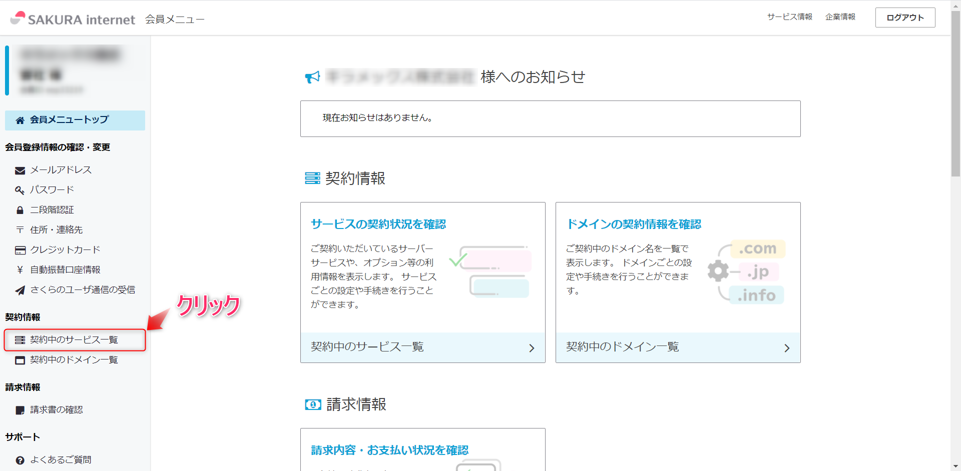Click the chevron on 契約中のサービス一覧 card
The height and width of the screenshot is (471, 961).
(532, 348)
